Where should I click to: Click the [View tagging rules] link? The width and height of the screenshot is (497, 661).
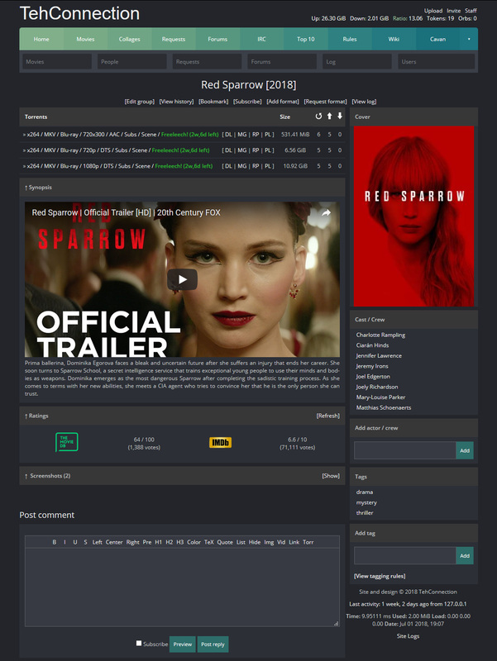[380, 576]
